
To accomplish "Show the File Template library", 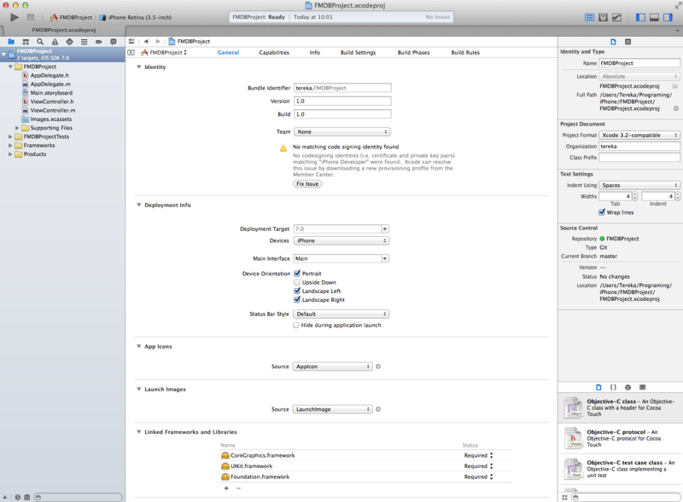I will pos(598,387).
